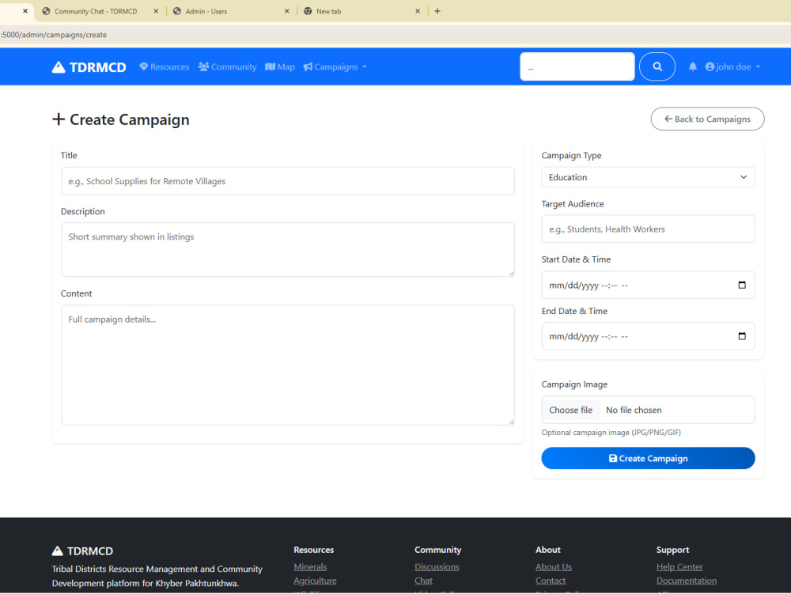Click Back to Campaigns button
791x594 pixels.
point(707,119)
